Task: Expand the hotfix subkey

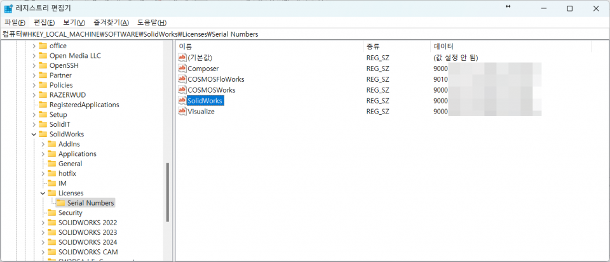Action: tap(43, 173)
